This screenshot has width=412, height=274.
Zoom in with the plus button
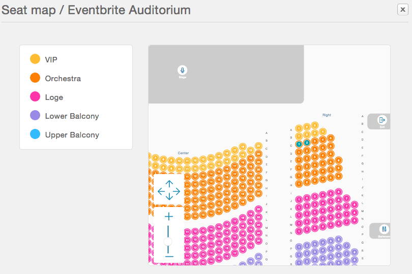[x=169, y=216]
